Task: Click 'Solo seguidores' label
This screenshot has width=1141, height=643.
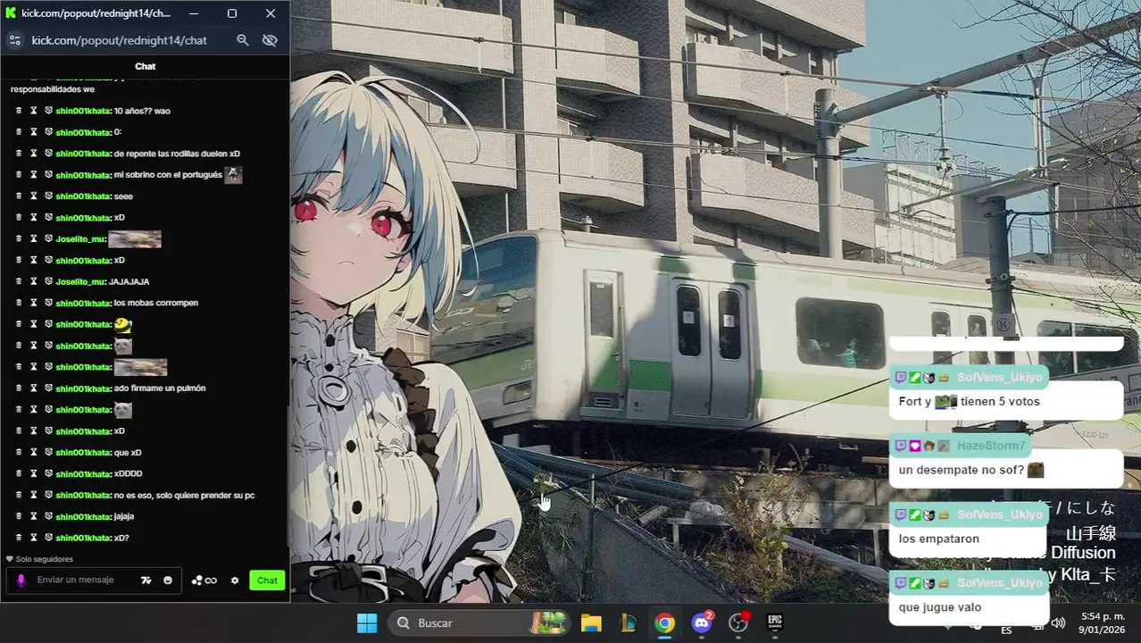Action: click(x=45, y=559)
